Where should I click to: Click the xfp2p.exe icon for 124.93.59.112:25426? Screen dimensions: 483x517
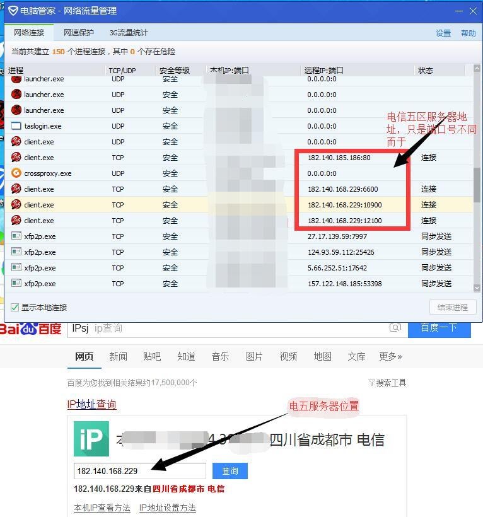tap(16, 252)
